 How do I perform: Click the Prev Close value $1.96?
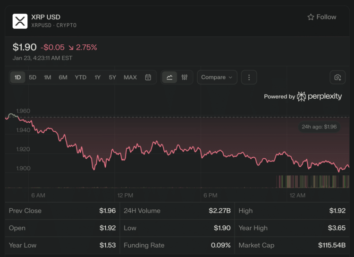108,211
